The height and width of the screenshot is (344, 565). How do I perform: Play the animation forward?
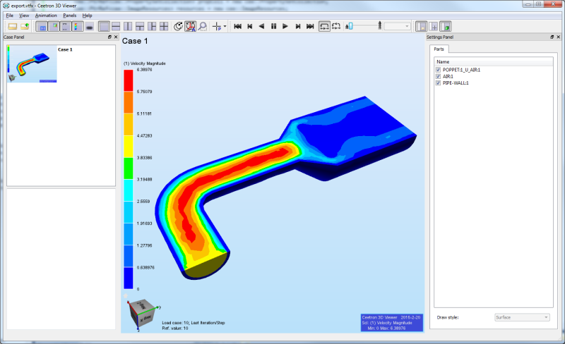coord(285,26)
